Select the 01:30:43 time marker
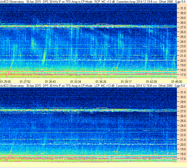 pyautogui.click(x=50, y=81)
